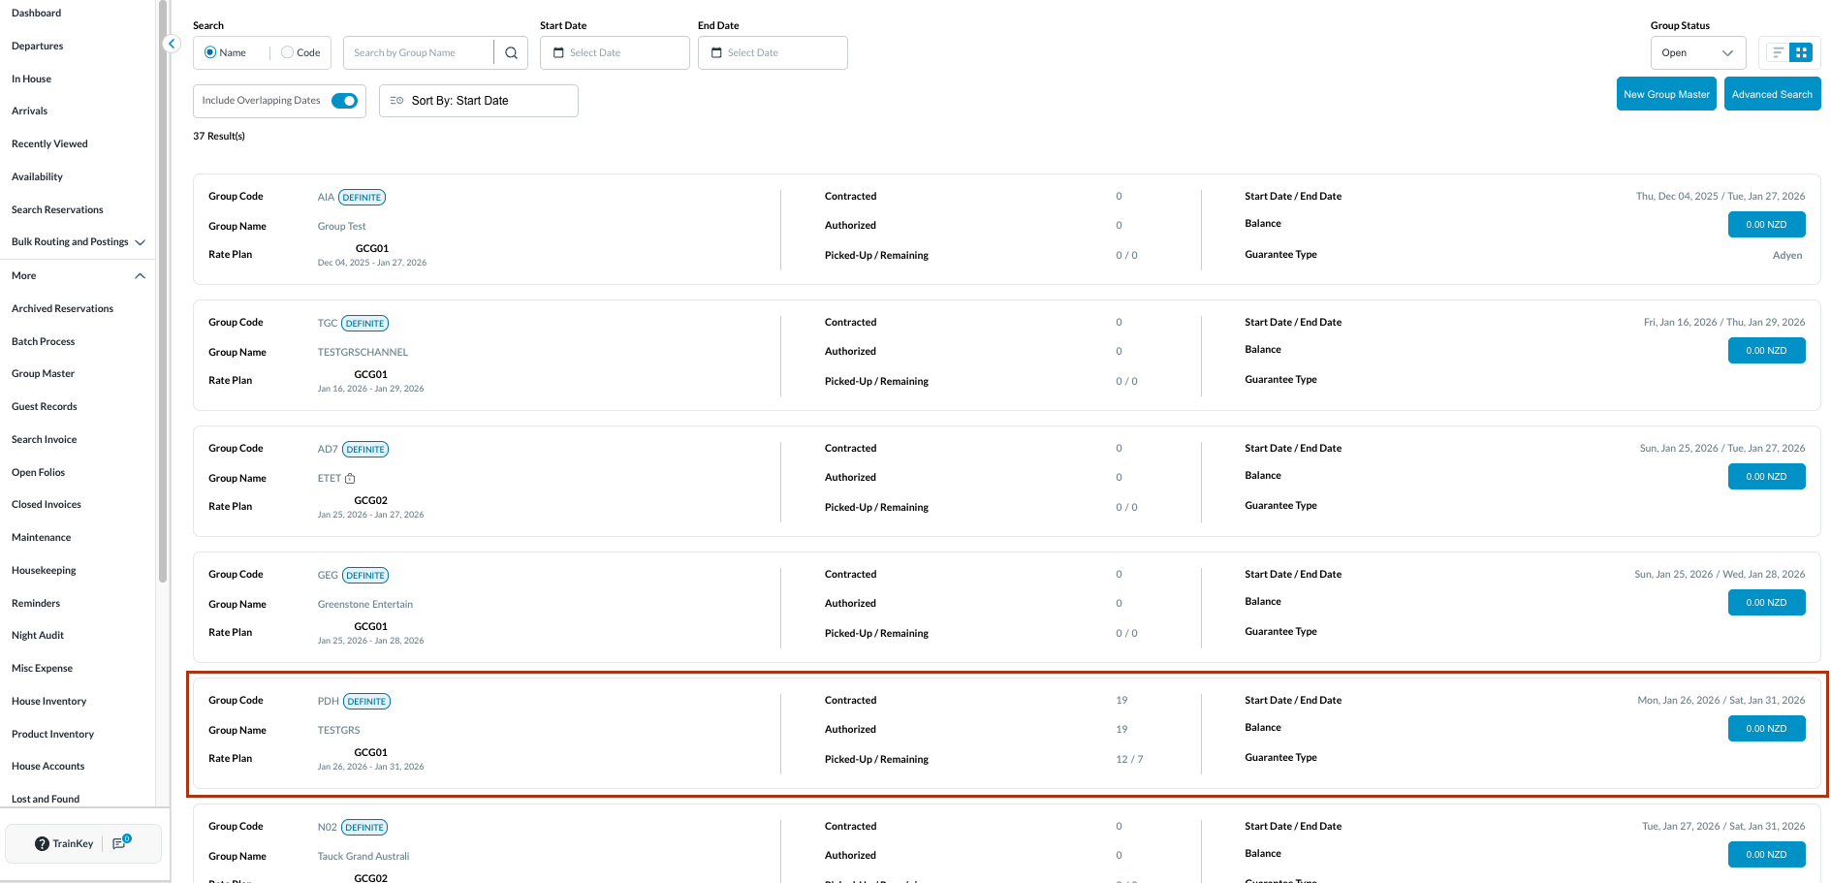This screenshot has height=883, width=1831.
Task: Open Group Master in the sidebar
Action: click(43, 374)
